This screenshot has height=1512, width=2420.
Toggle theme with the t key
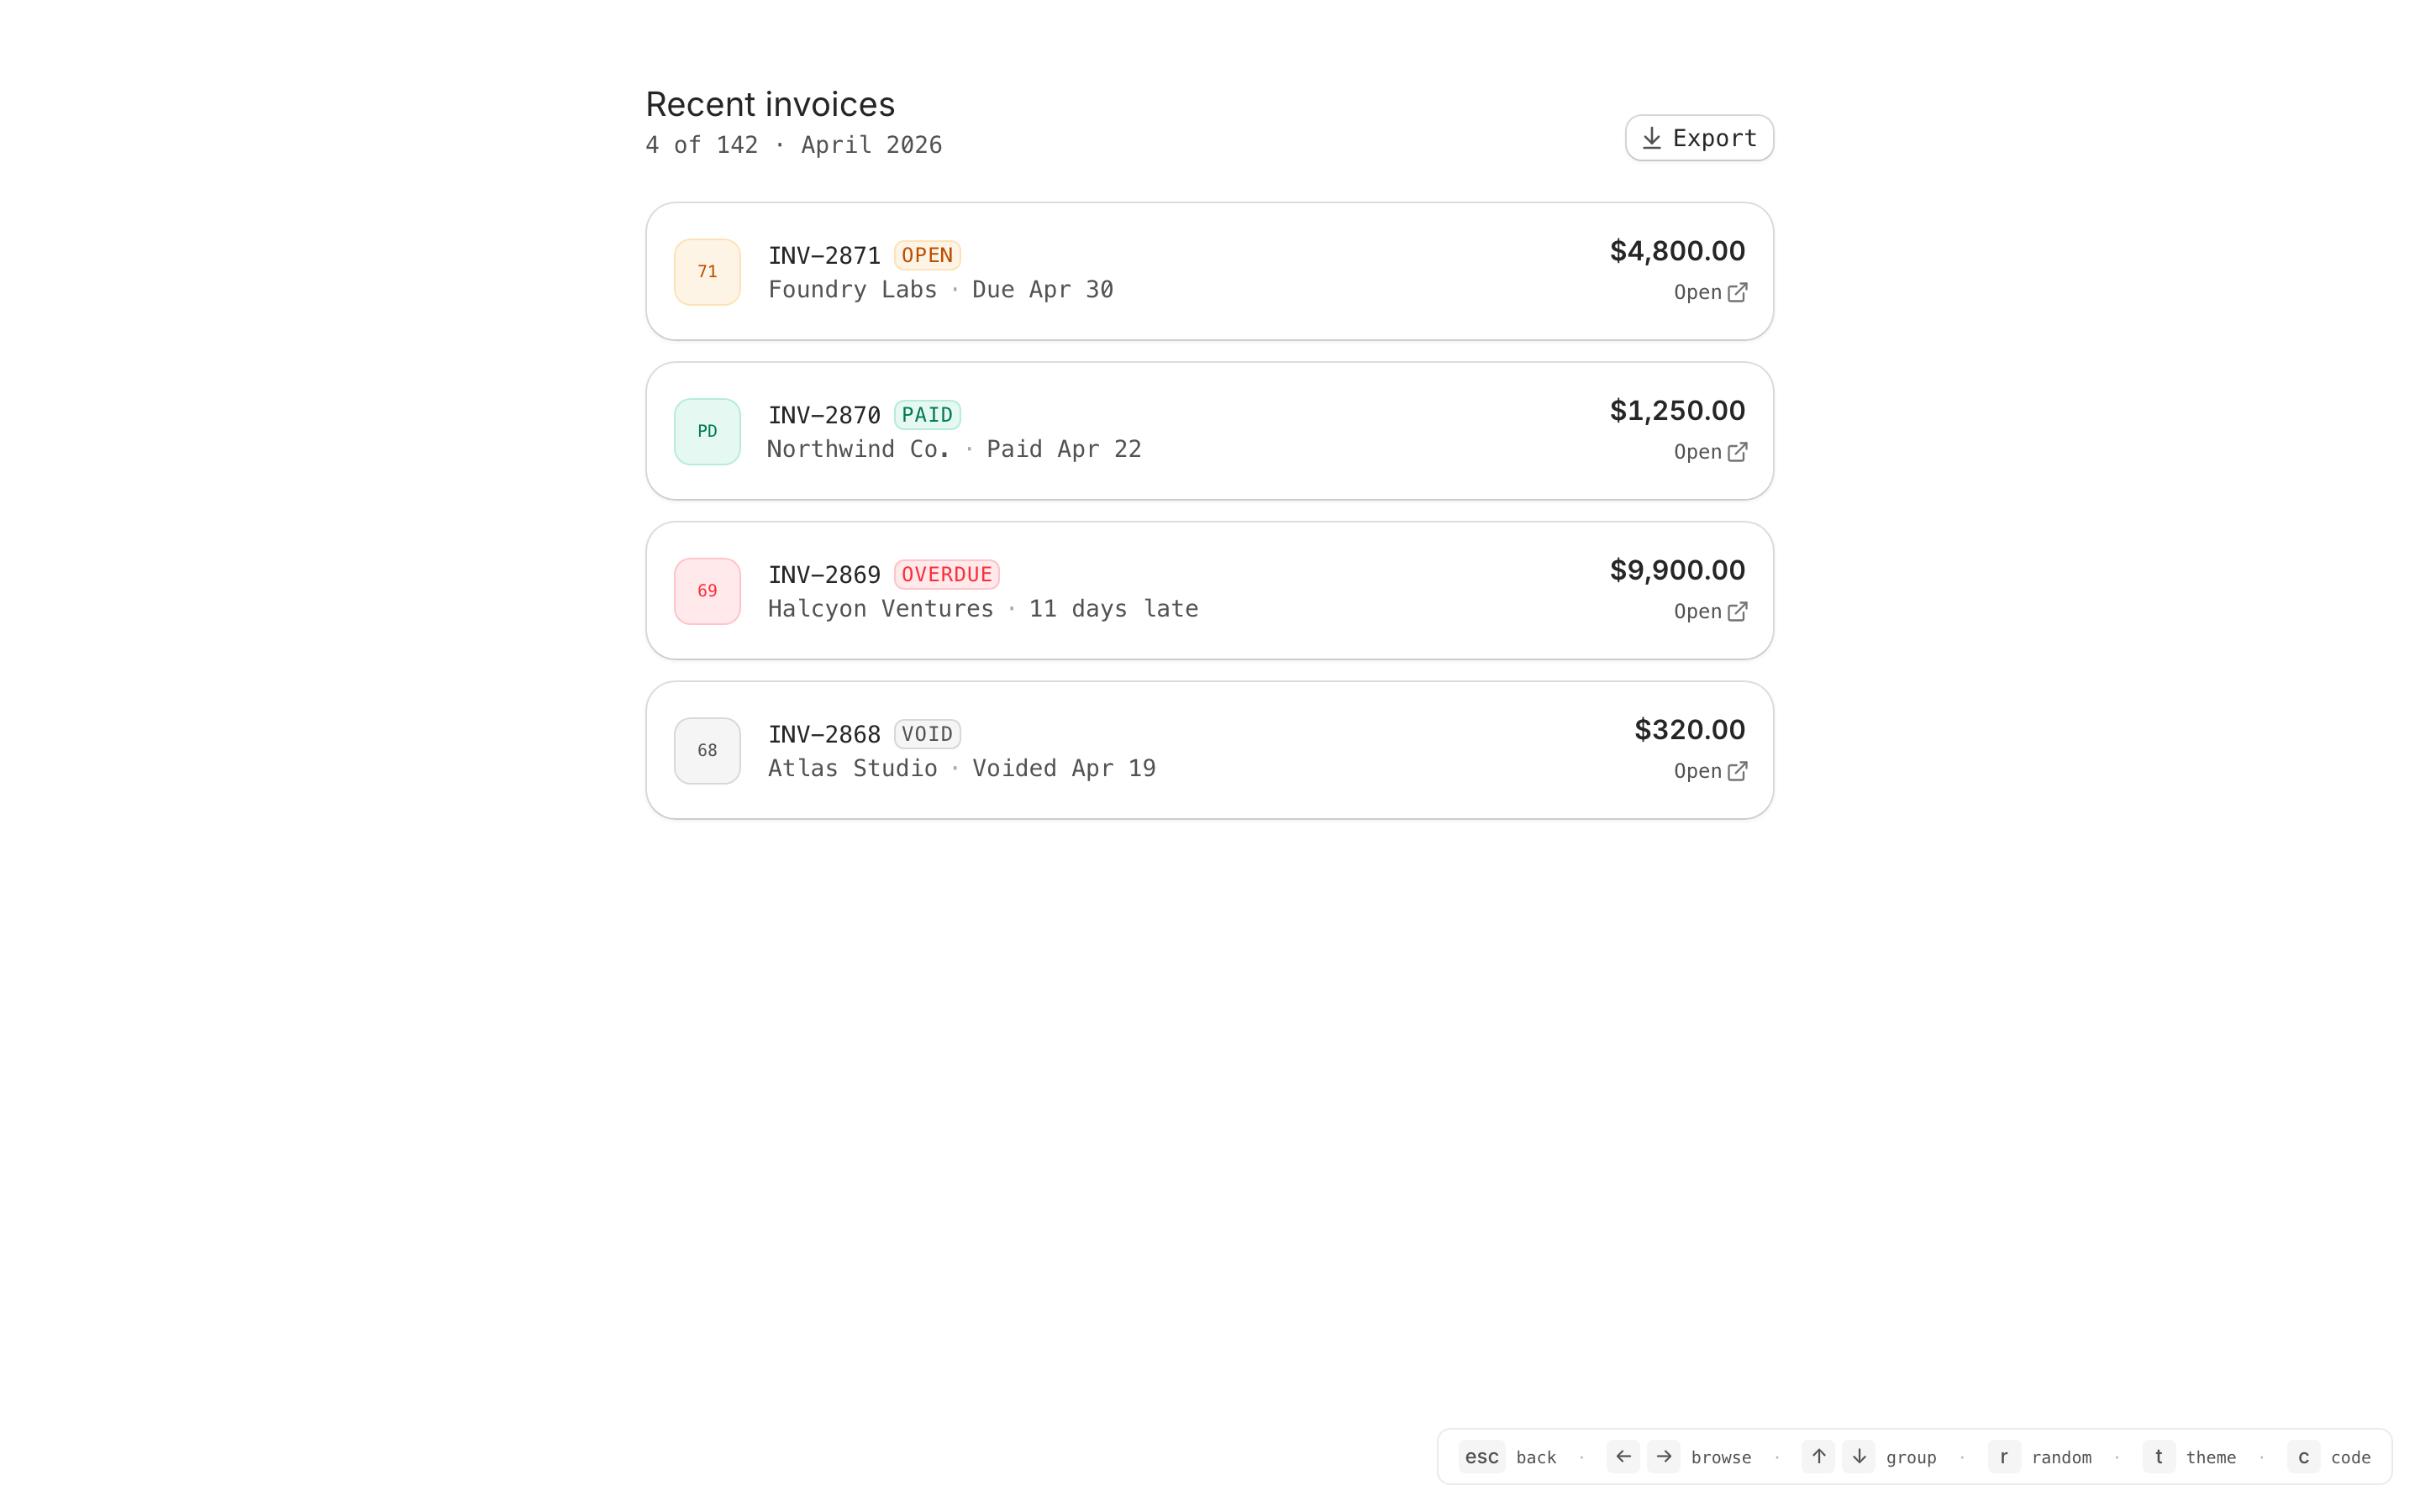coord(2158,1456)
